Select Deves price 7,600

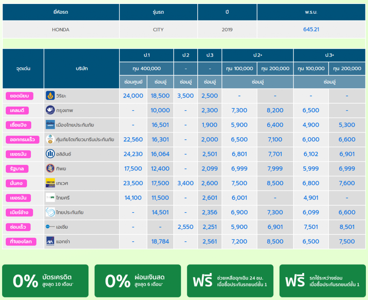pos(347,183)
